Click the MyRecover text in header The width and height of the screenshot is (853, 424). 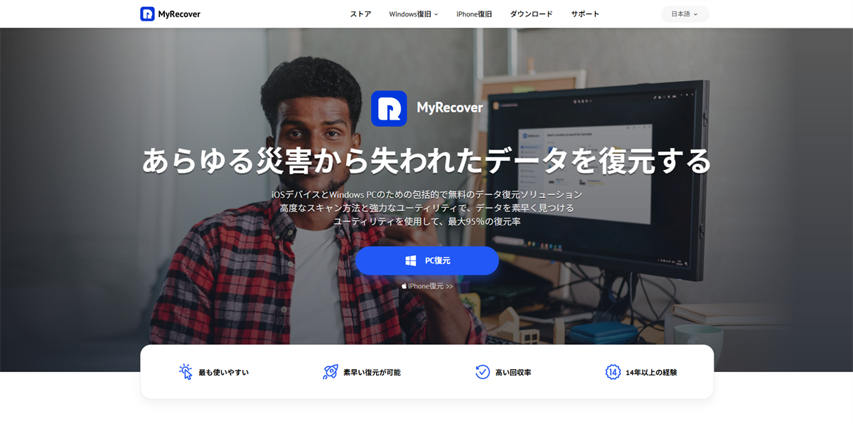pos(179,14)
